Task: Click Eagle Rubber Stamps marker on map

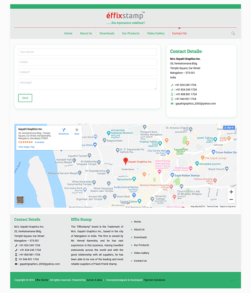Action: pos(172,175)
